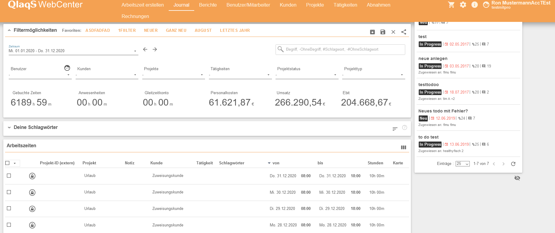555x233 pixels.
Task: Sort by von column arrow
Action: [x=269, y=163]
